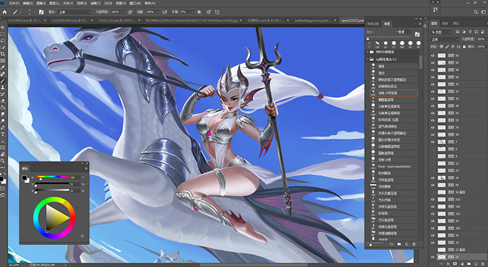Open painting mode dropdown 正常 in options bar

click(x=74, y=12)
